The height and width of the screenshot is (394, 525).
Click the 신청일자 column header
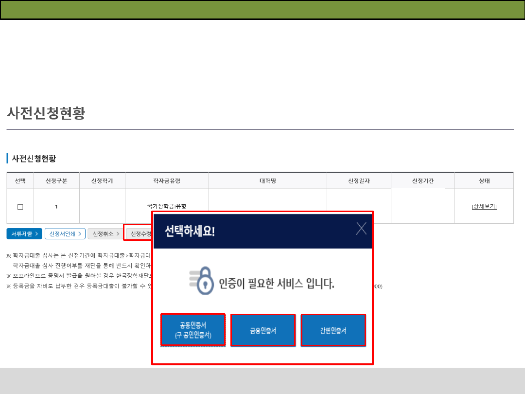point(359,181)
